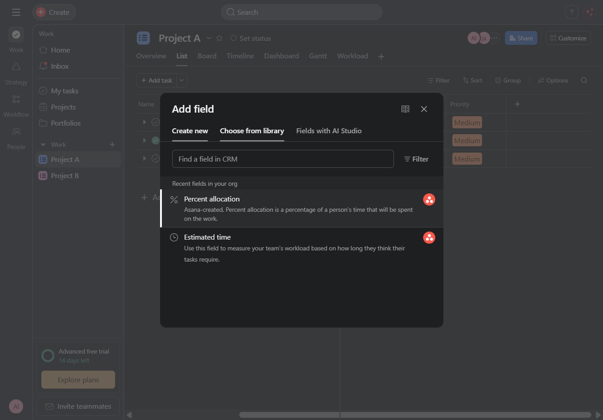Open the People icon in left rail
This screenshot has height=420, width=603.
pos(16,131)
